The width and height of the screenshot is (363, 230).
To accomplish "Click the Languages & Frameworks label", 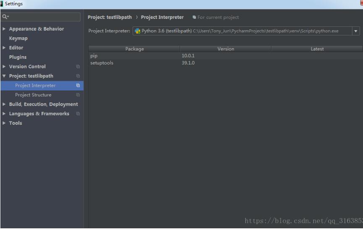I will (39, 114).
